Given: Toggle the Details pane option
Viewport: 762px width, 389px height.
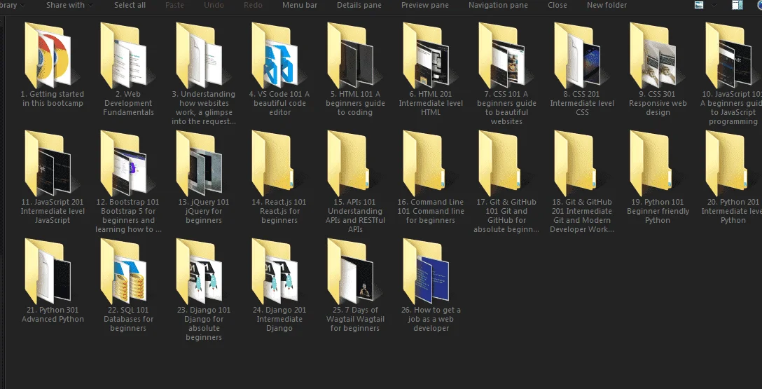Looking at the screenshot, I should pyautogui.click(x=359, y=6).
